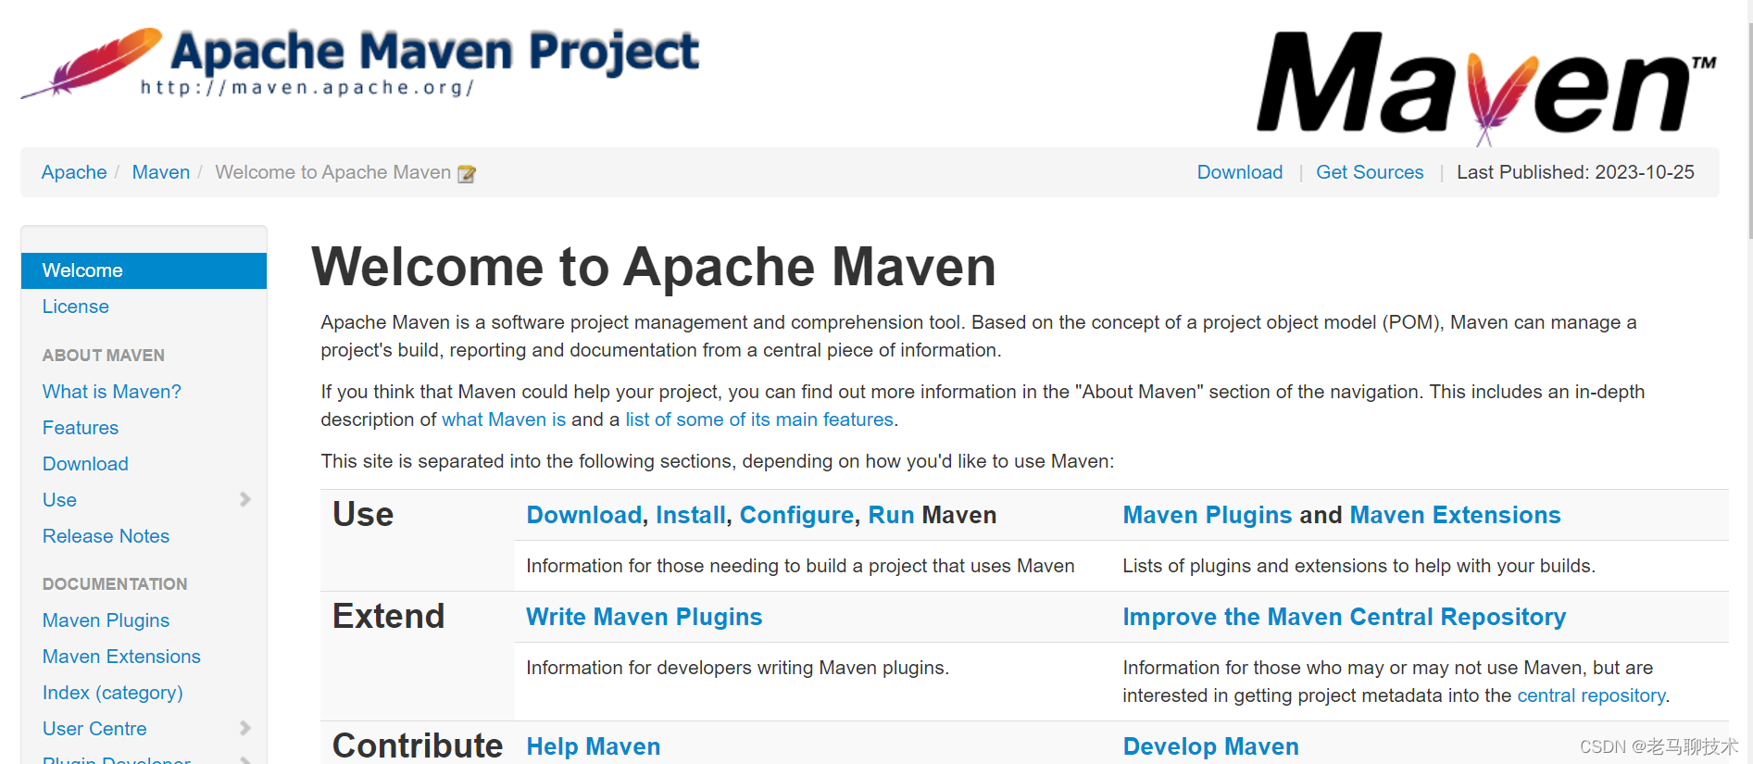1753x764 pixels.
Task: Click Download link in top bar
Action: point(1240,172)
